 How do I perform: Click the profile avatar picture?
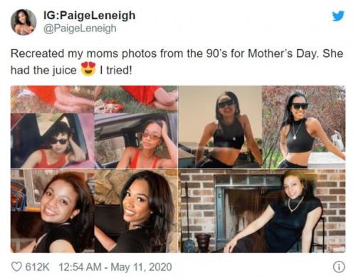(x=23, y=22)
